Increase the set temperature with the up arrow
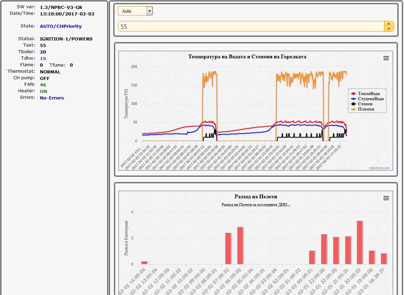 pos(389,24)
